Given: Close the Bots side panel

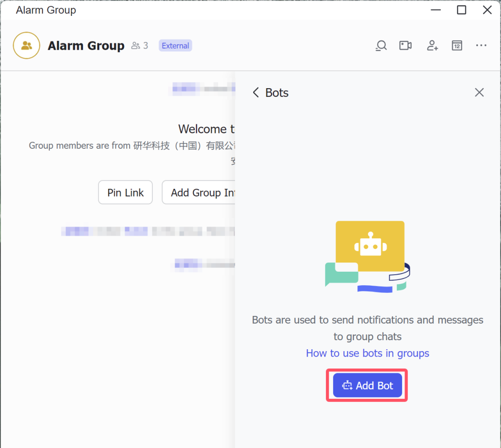Looking at the screenshot, I should tap(479, 92).
